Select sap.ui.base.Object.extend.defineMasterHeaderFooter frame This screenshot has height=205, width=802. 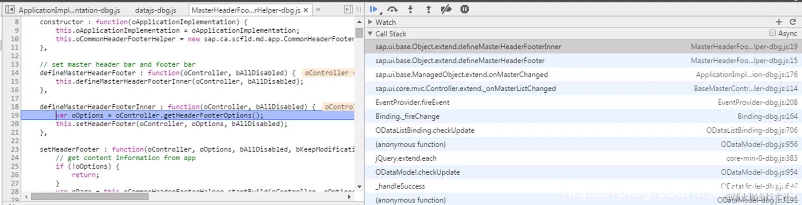583,61
